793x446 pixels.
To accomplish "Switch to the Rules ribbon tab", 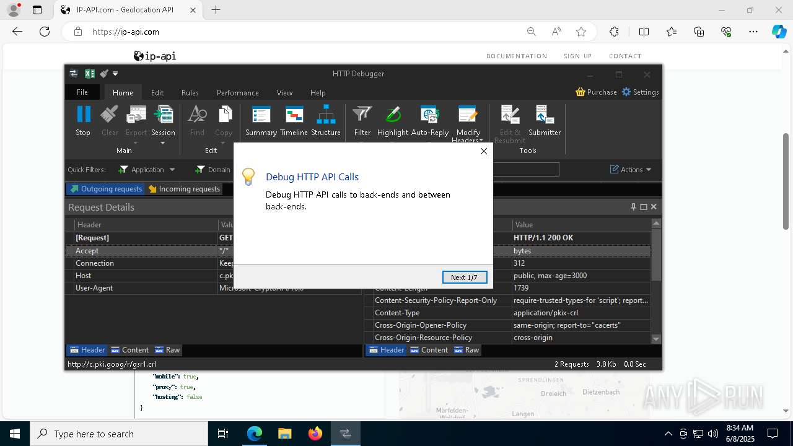I will point(190,93).
